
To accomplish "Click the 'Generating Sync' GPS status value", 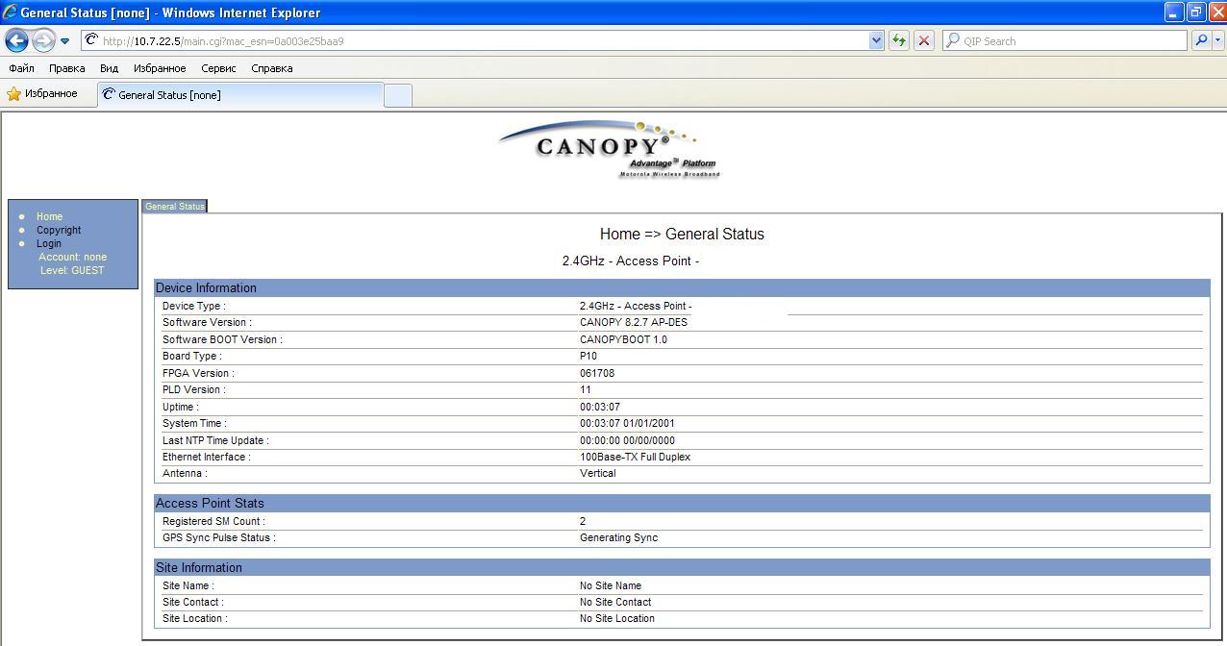I will point(618,537).
